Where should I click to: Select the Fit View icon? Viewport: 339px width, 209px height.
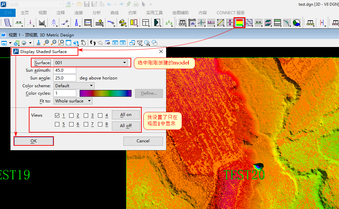click(x=68, y=43)
